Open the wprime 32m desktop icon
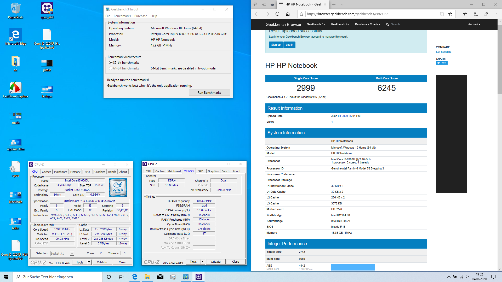The image size is (502, 282). click(x=15, y=144)
